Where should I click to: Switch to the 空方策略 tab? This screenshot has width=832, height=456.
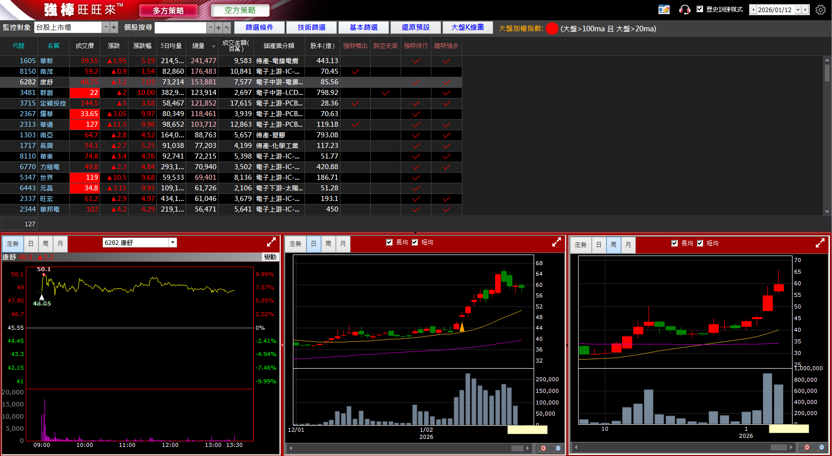pyautogui.click(x=240, y=10)
